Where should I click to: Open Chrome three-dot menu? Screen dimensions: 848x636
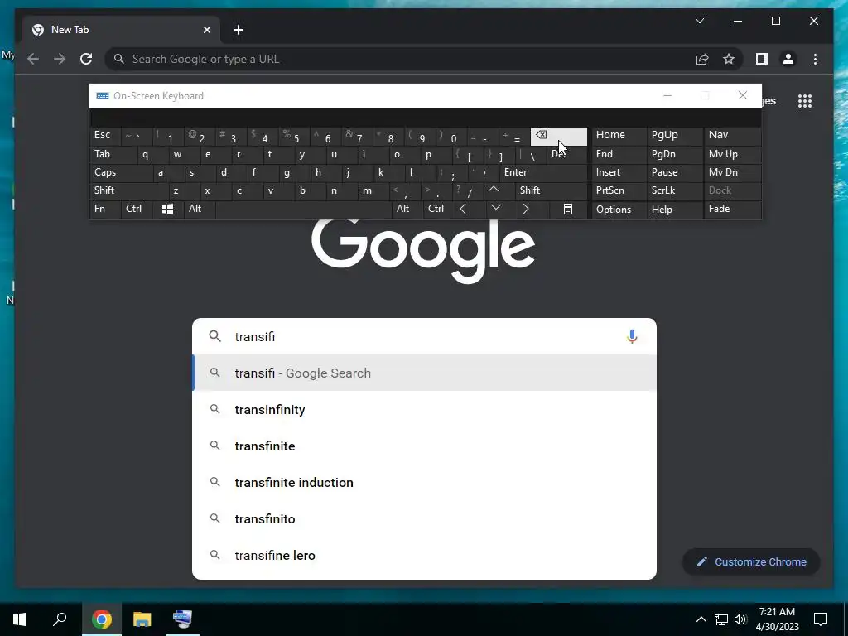[x=815, y=59]
